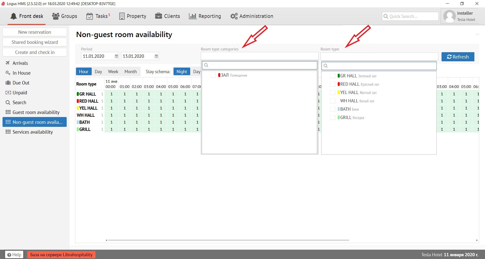485x259 pixels.
Task: Open the Room type categories dropdown field
Action: (259, 56)
